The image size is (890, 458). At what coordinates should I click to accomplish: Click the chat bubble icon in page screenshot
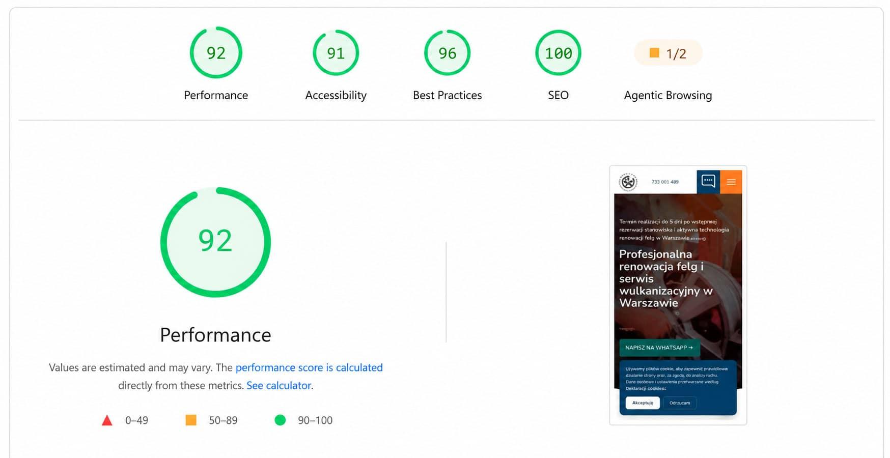click(708, 182)
